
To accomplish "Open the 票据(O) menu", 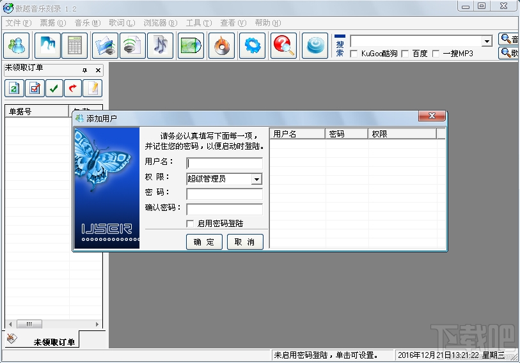I will coord(53,23).
